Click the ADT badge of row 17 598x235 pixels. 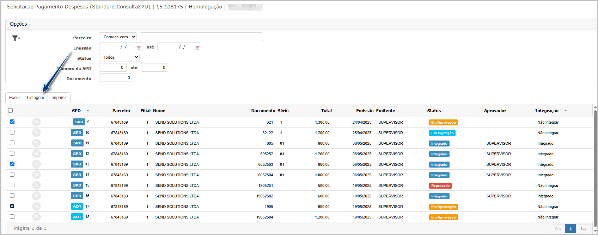[77, 207]
